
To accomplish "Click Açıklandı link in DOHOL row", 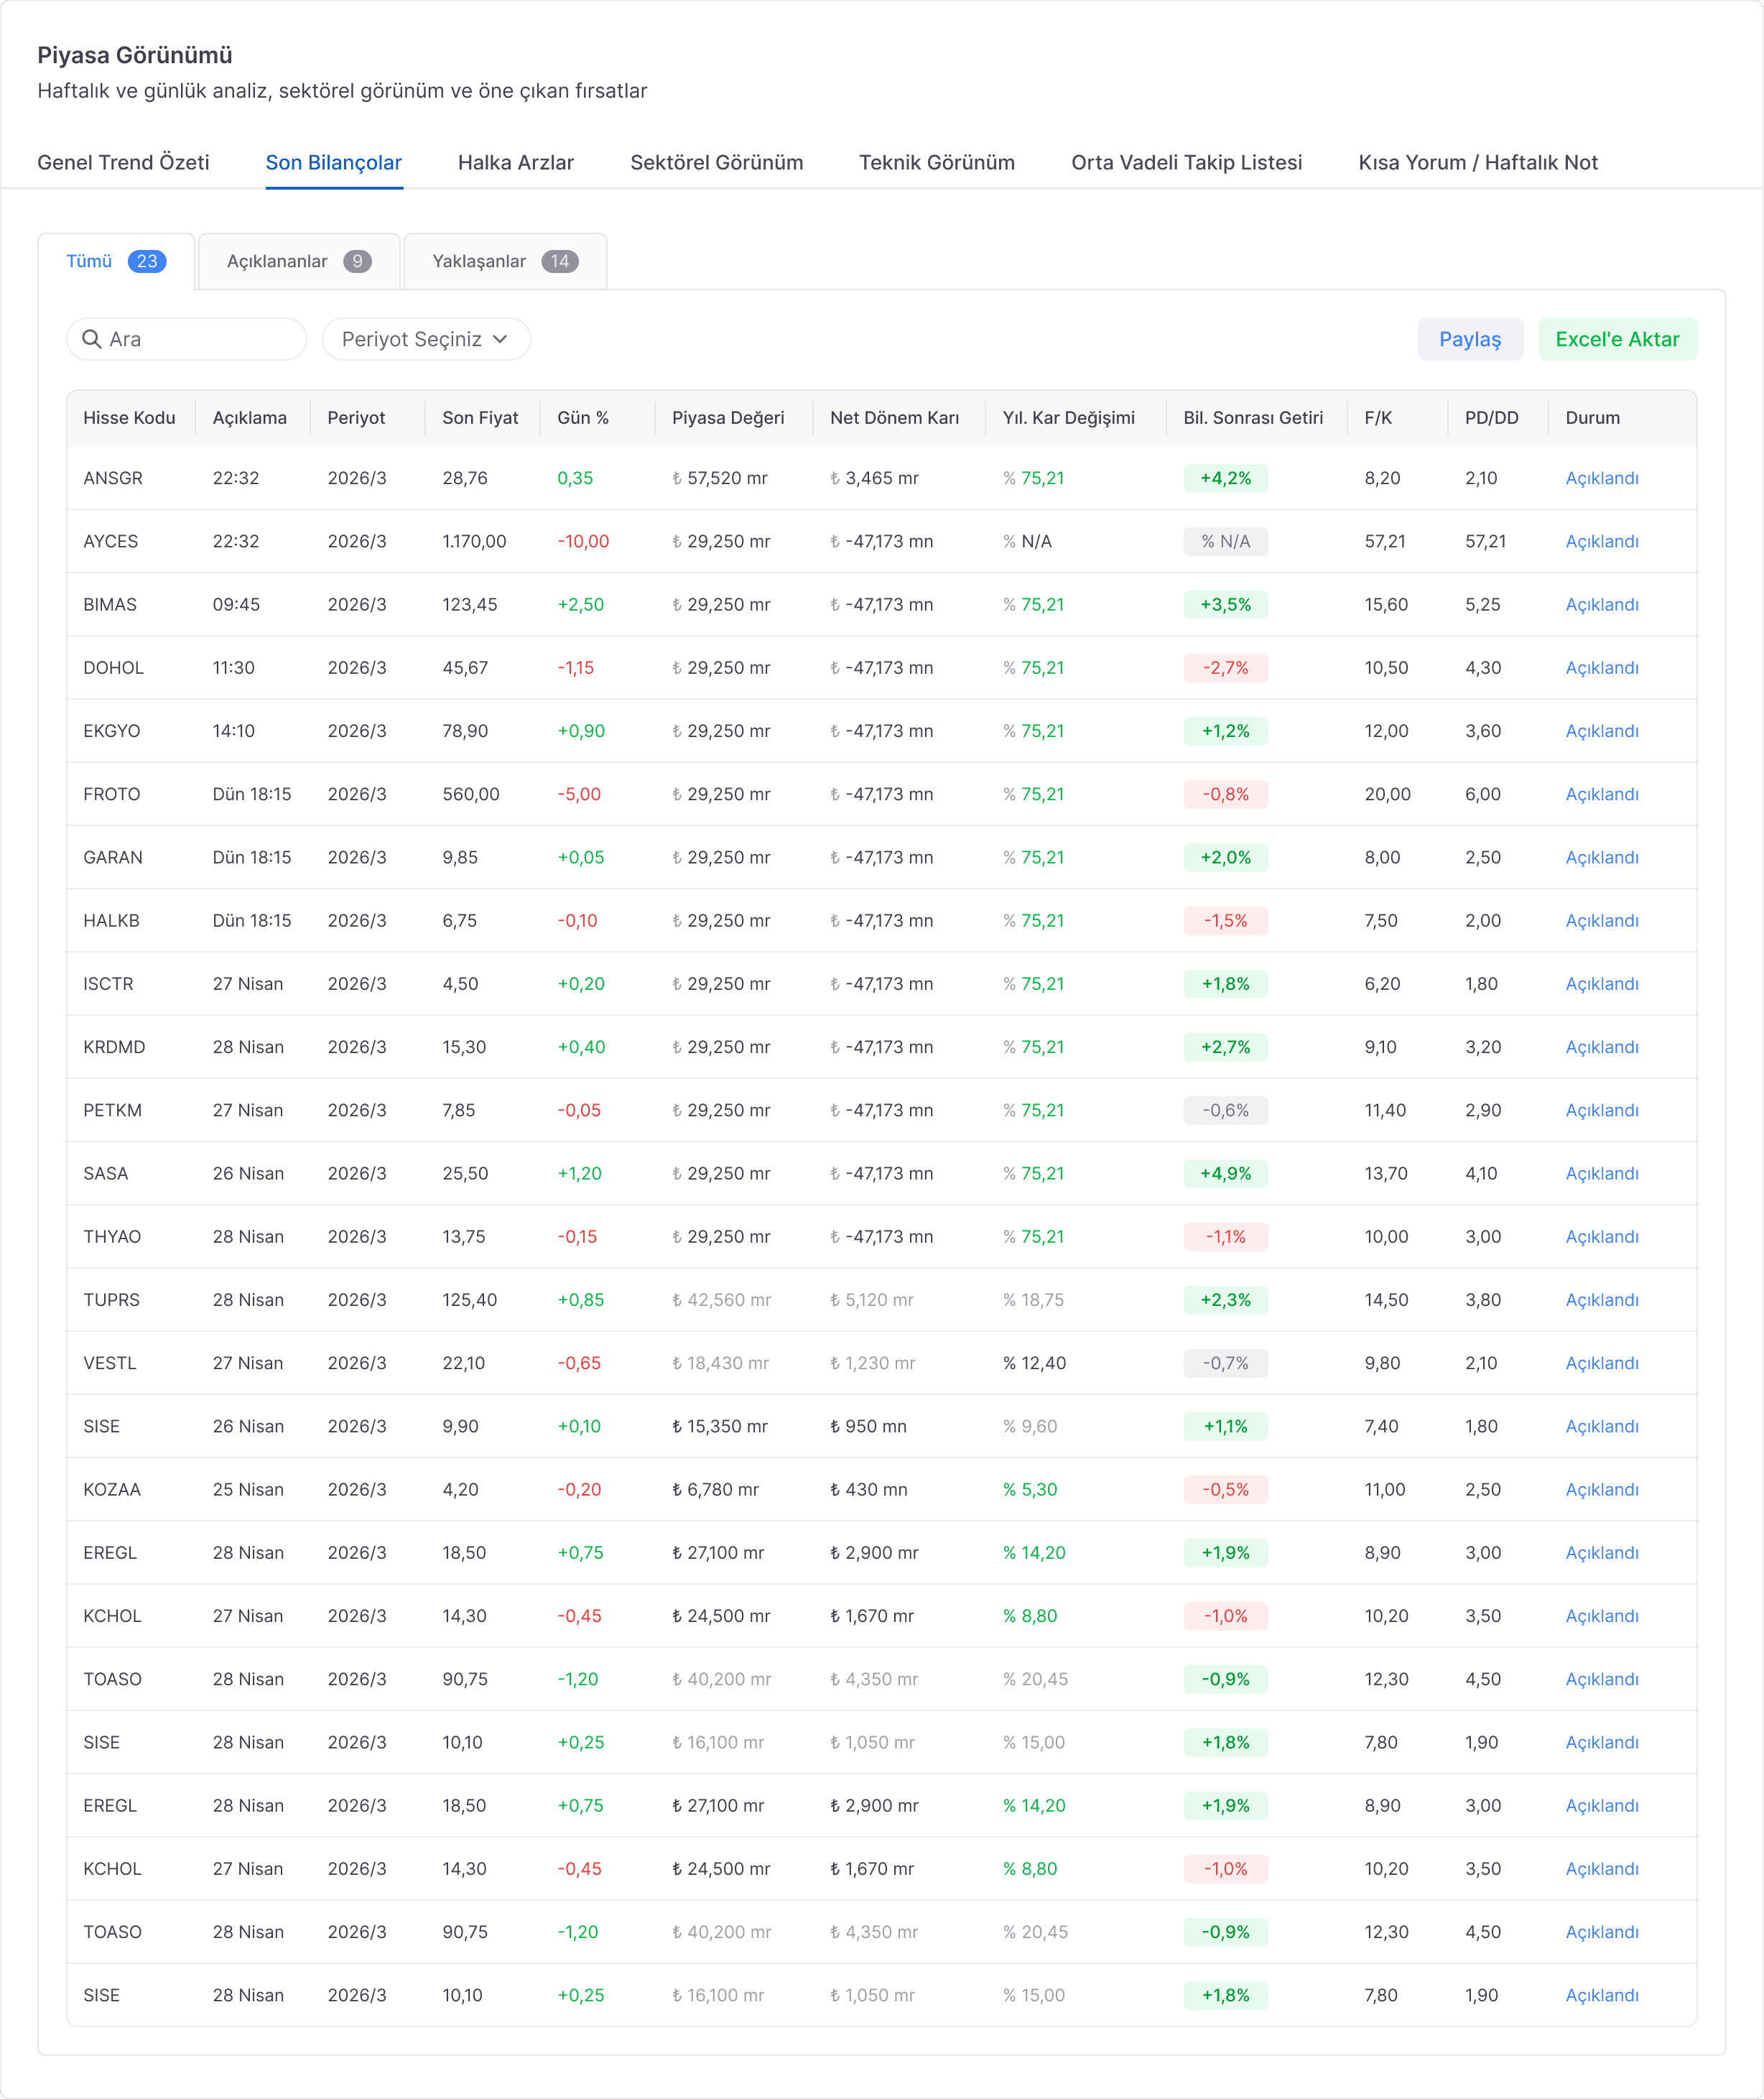I will [1602, 667].
